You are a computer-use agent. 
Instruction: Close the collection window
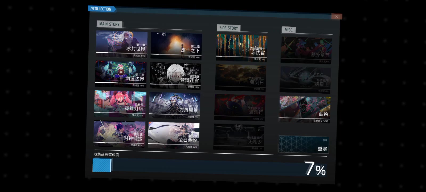(337, 17)
